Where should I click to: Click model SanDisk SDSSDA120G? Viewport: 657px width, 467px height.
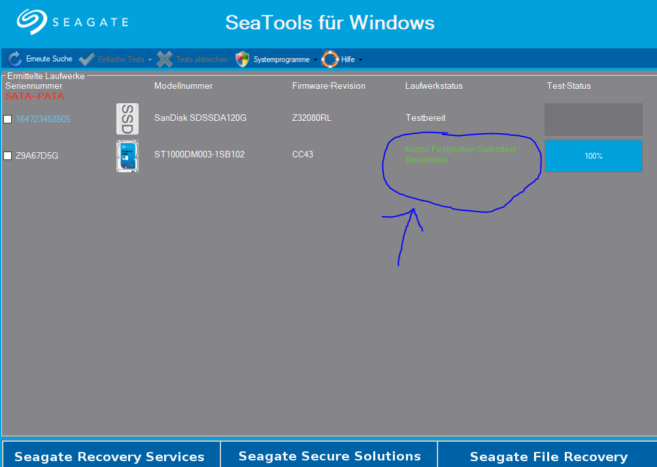pyautogui.click(x=200, y=118)
